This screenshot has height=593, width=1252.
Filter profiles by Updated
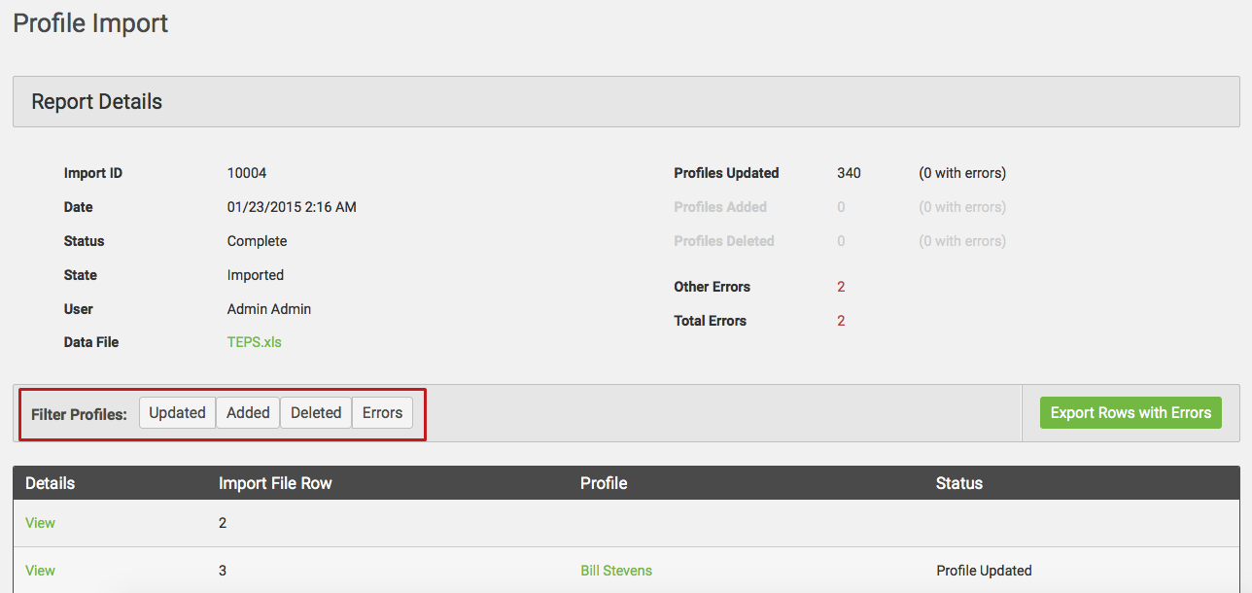click(x=177, y=412)
